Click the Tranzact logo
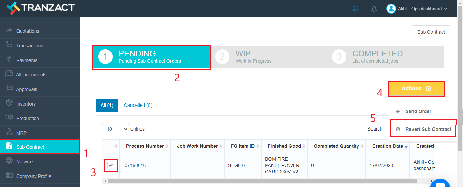463x187 pixels. 41,7
